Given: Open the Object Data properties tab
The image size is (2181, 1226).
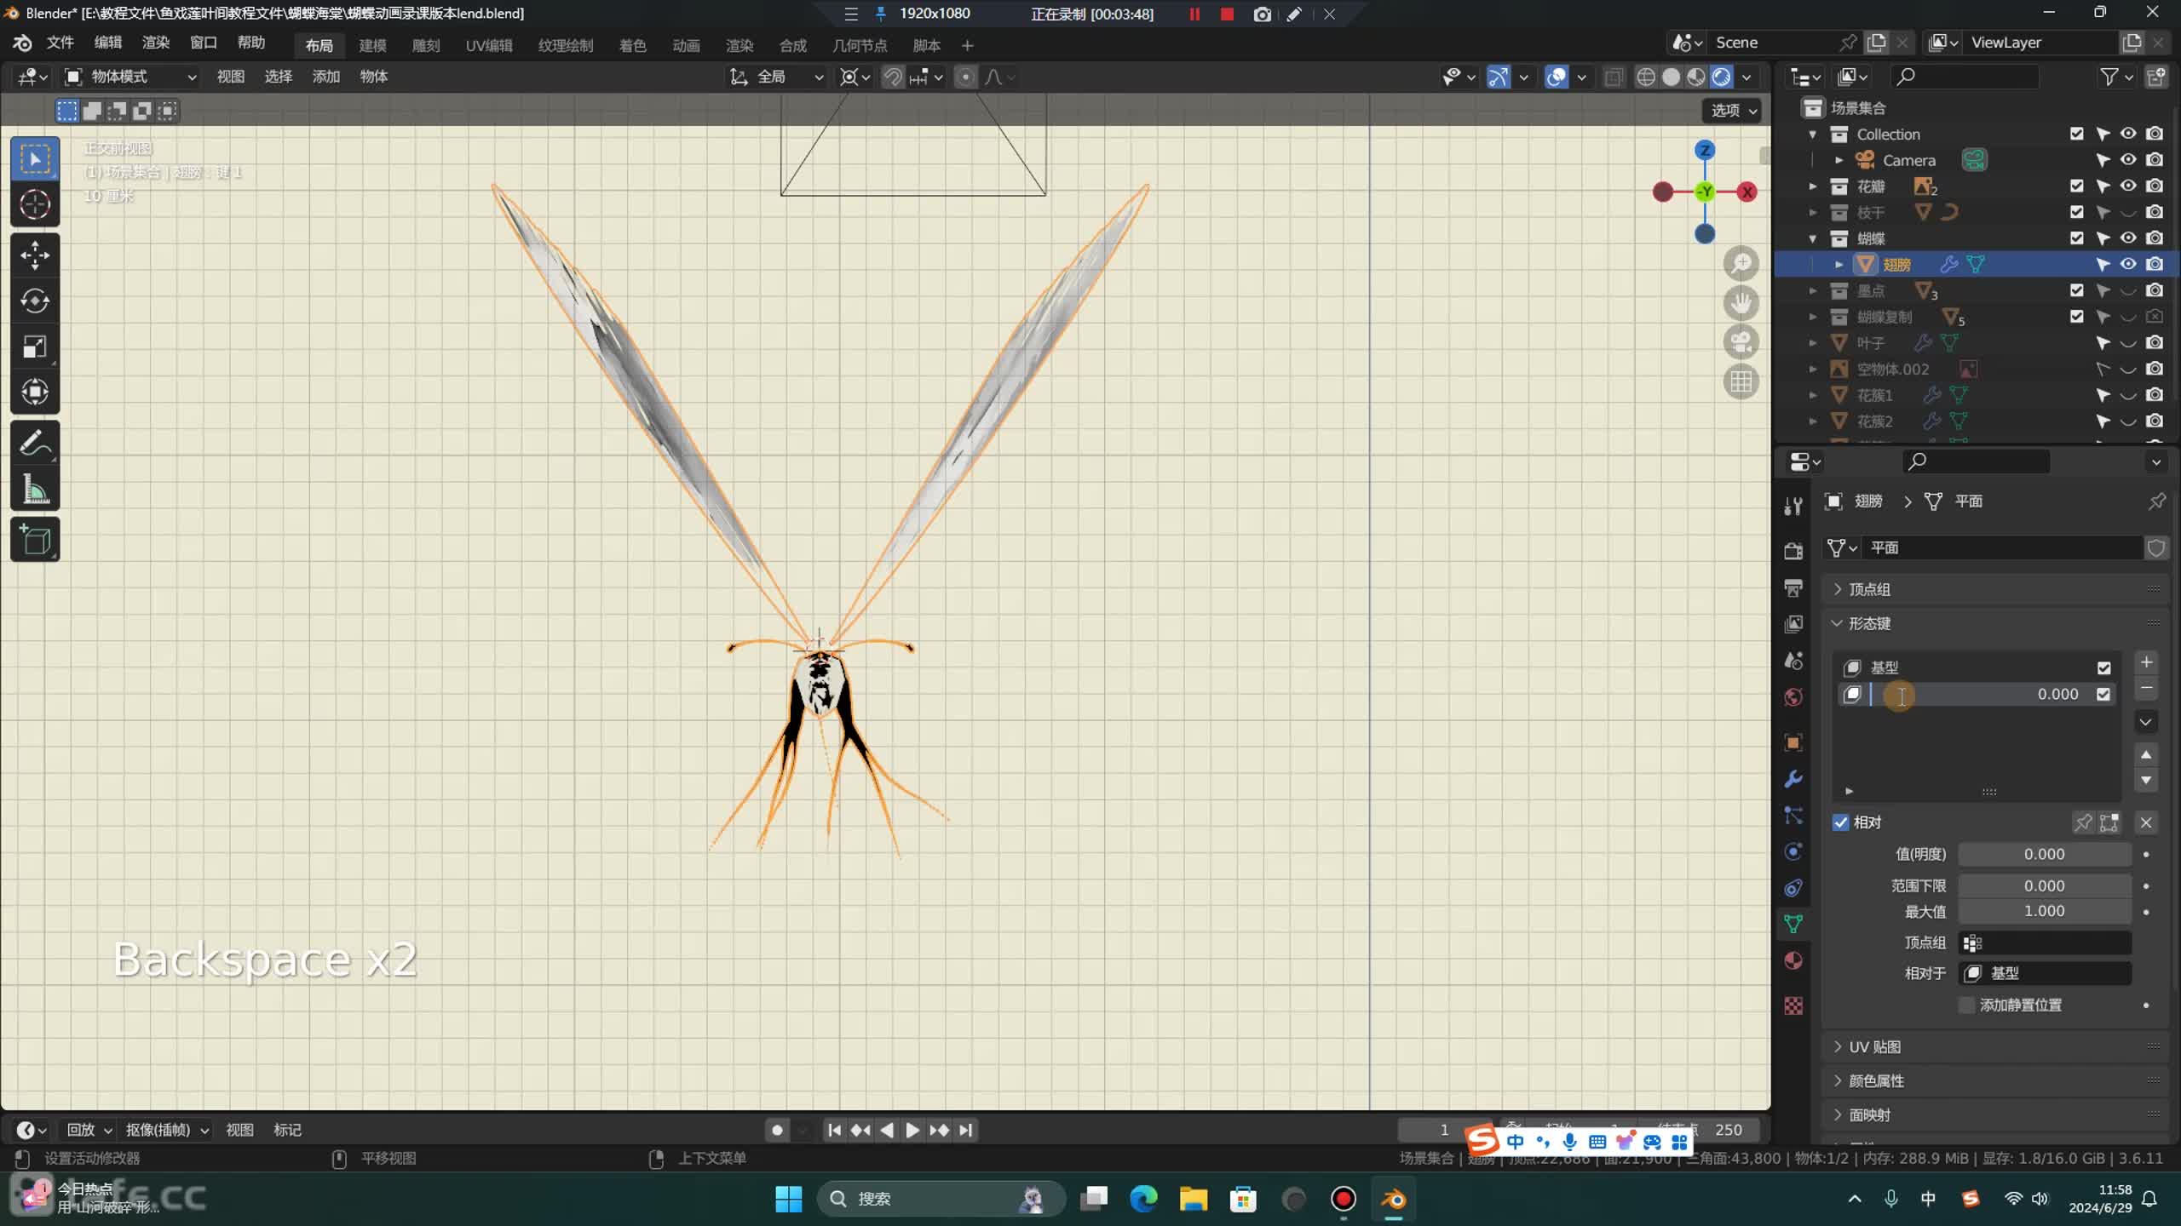Looking at the screenshot, I should [1793, 924].
